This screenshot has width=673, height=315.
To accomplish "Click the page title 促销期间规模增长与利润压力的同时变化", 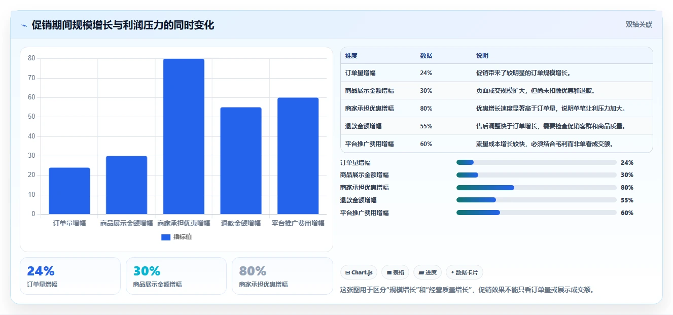I will coord(123,25).
